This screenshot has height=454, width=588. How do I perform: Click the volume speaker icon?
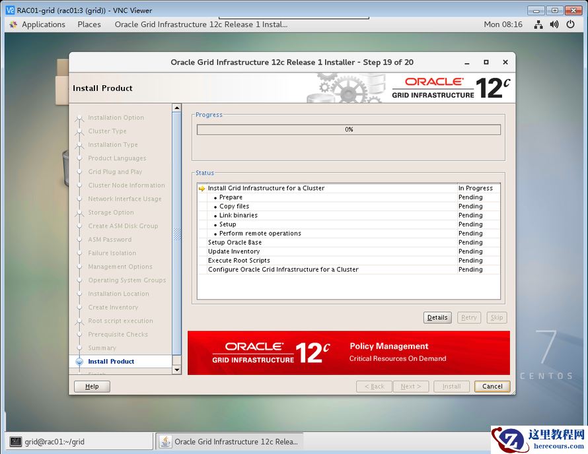coord(554,24)
